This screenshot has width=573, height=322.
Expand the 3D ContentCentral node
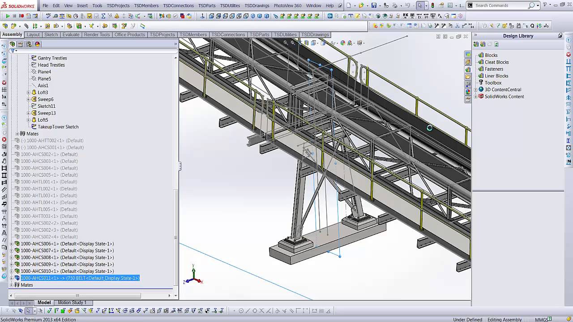tap(475, 89)
